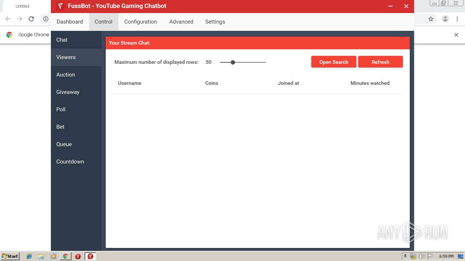Click the Action Center flag icon
Screen dimensions: 465x261
click(430, 256)
